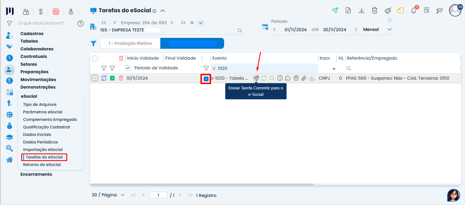Image resolution: width=465 pixels, height=205 pixels.
Task: Click the magnifier icon in the S-1020 row
Action: [x=272, y=78]
